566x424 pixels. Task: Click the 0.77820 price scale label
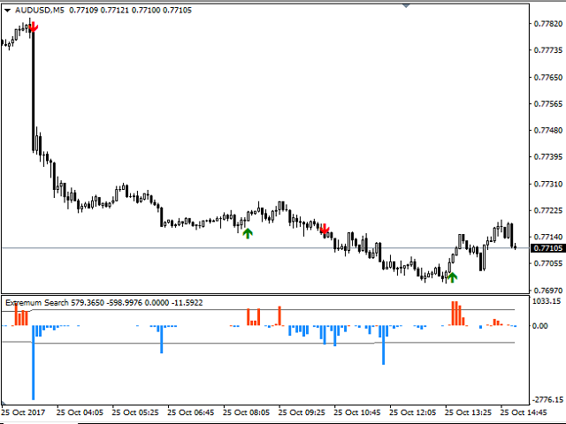tap(548, 24)
